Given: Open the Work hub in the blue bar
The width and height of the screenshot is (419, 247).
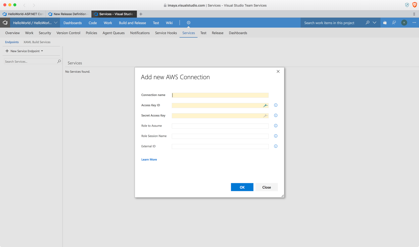Looking at the screenshot, I should pos(108,23).
